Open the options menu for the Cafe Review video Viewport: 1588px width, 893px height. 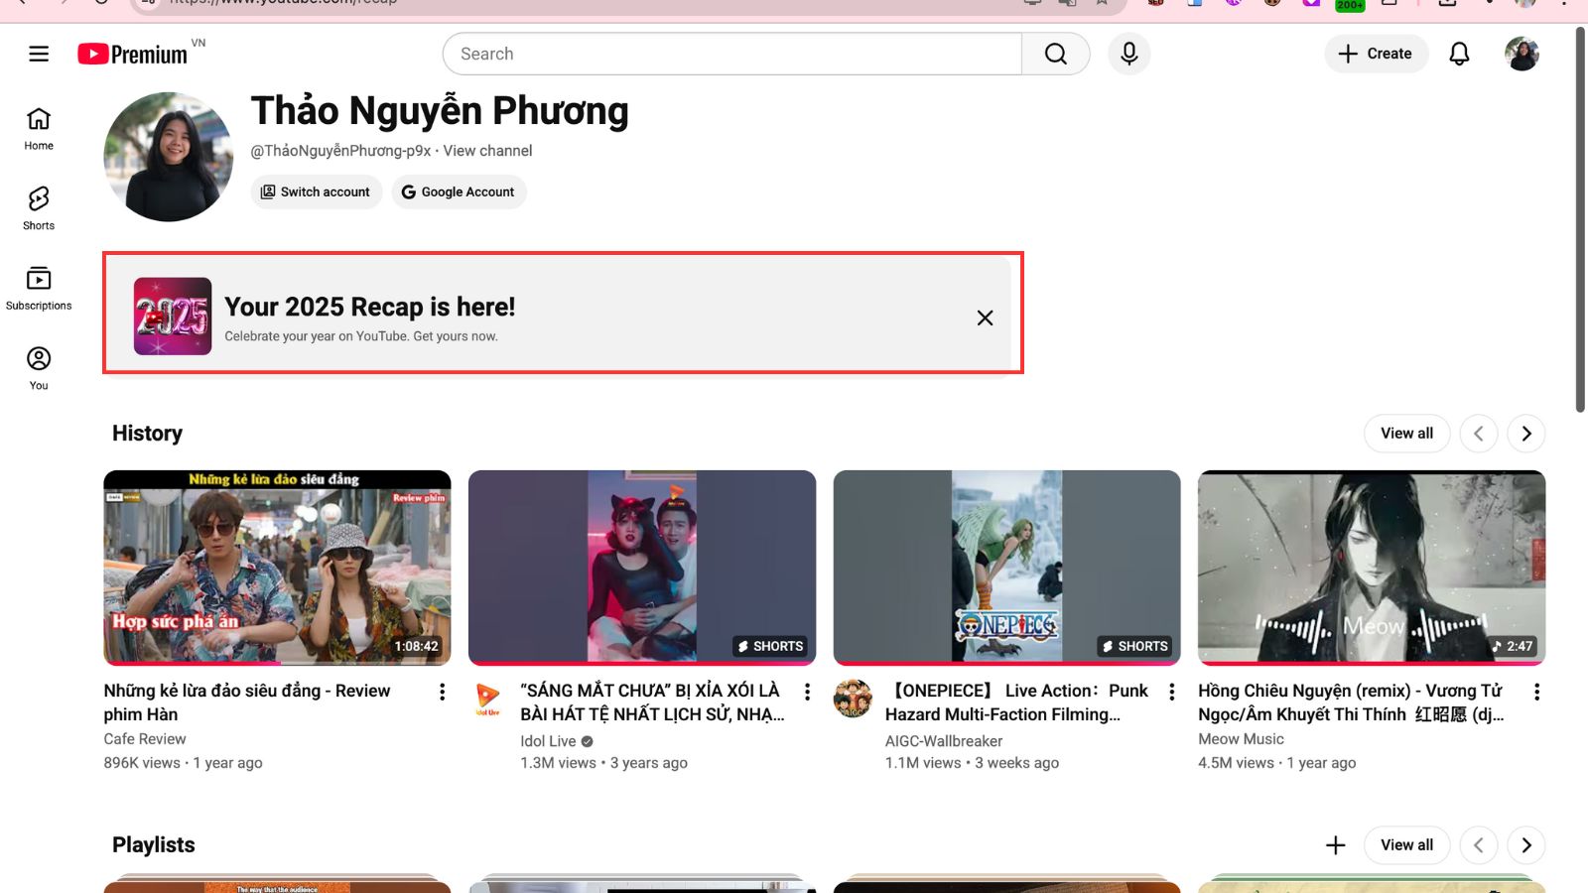pos(442,692)
